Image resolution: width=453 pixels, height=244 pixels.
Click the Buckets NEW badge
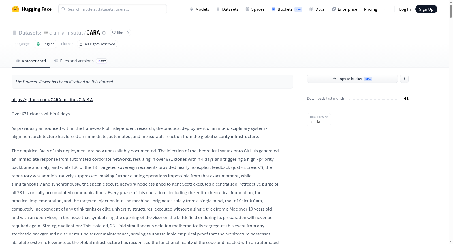point(298,9)
